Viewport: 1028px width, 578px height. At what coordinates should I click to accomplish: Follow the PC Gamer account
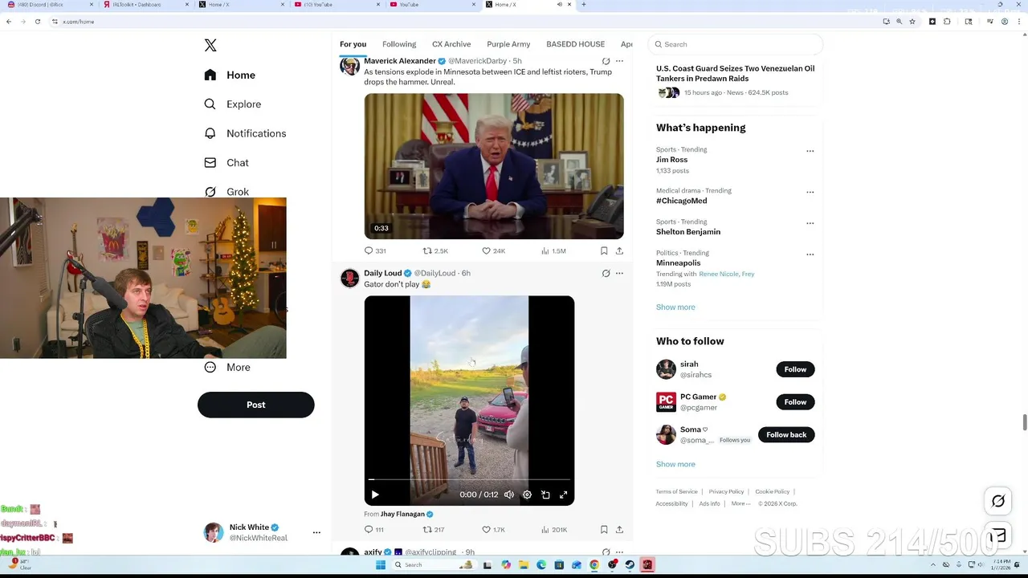click(795, 402)
